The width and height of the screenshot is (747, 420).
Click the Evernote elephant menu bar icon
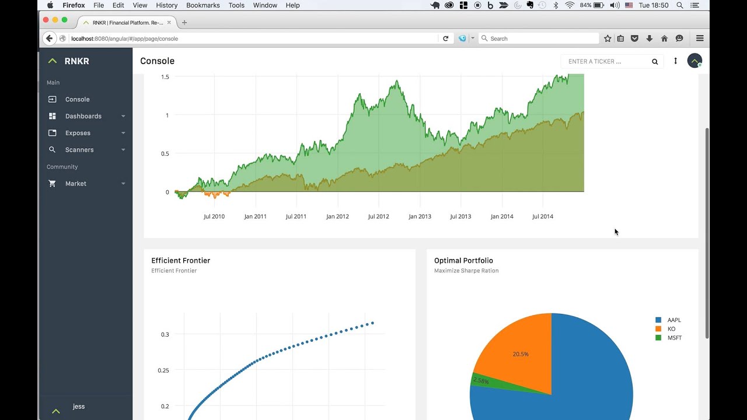coord(530,5)
